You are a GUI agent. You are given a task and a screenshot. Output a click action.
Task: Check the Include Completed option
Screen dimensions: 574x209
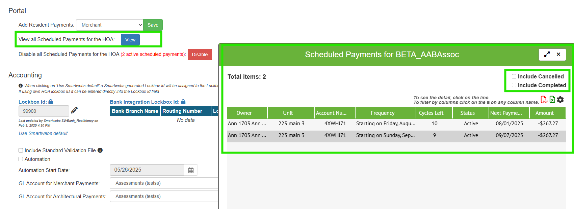514,85
